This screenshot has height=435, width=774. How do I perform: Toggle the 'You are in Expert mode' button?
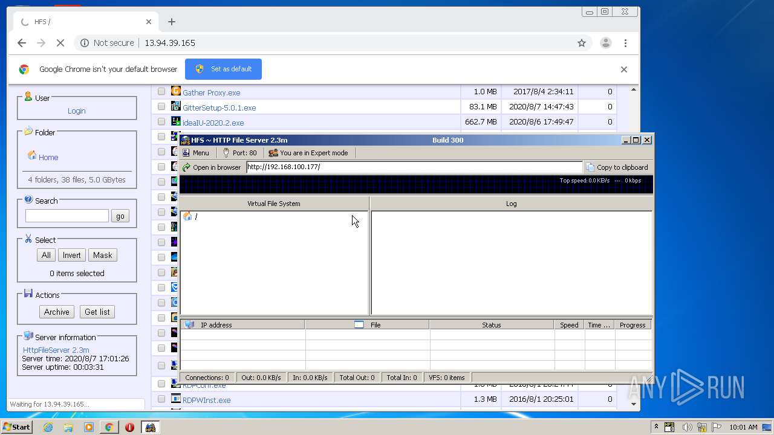pyautogui.click(x=308, y=153)
